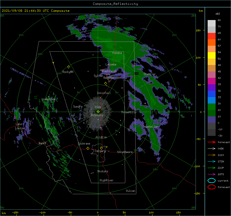The width and height of the screenshot is (231, 216).
Task: Click the Sylvan label
Action: click(98, 76)
